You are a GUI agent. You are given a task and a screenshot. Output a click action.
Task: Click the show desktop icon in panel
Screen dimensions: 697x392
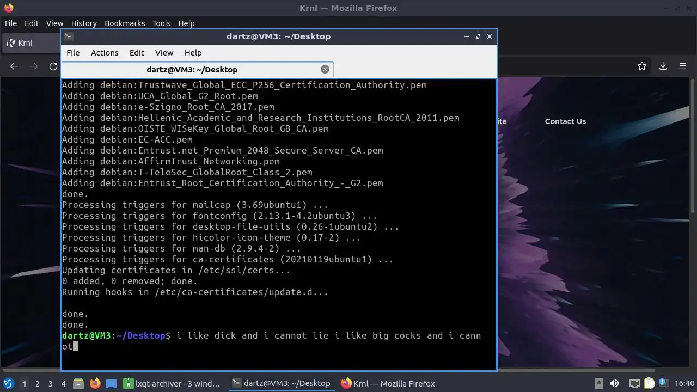(111, 383)
